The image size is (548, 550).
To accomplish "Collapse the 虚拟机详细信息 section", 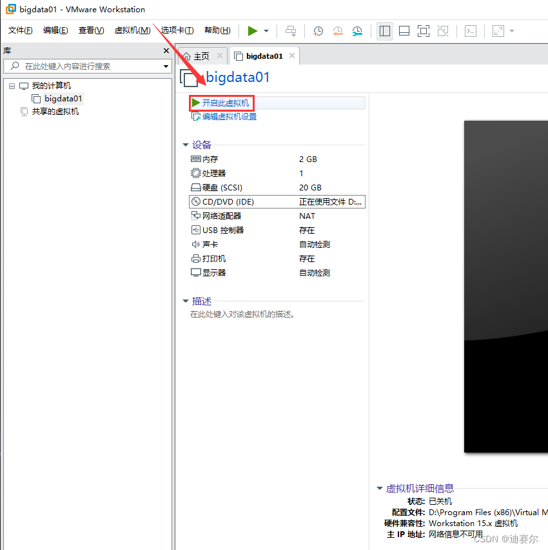I will pos(380,488).
